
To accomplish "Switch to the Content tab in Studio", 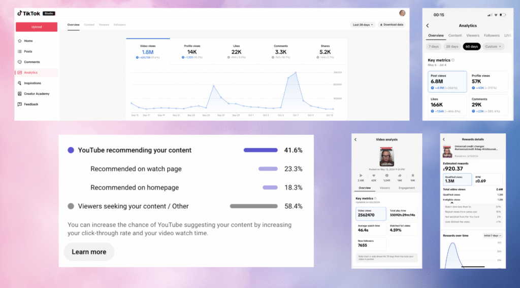I will pyautogui.click(x=89, y=25).
